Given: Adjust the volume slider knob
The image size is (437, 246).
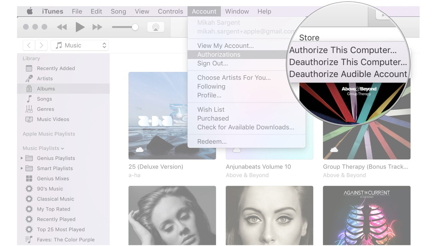Looking at the screenshot, I should (135, 27).
